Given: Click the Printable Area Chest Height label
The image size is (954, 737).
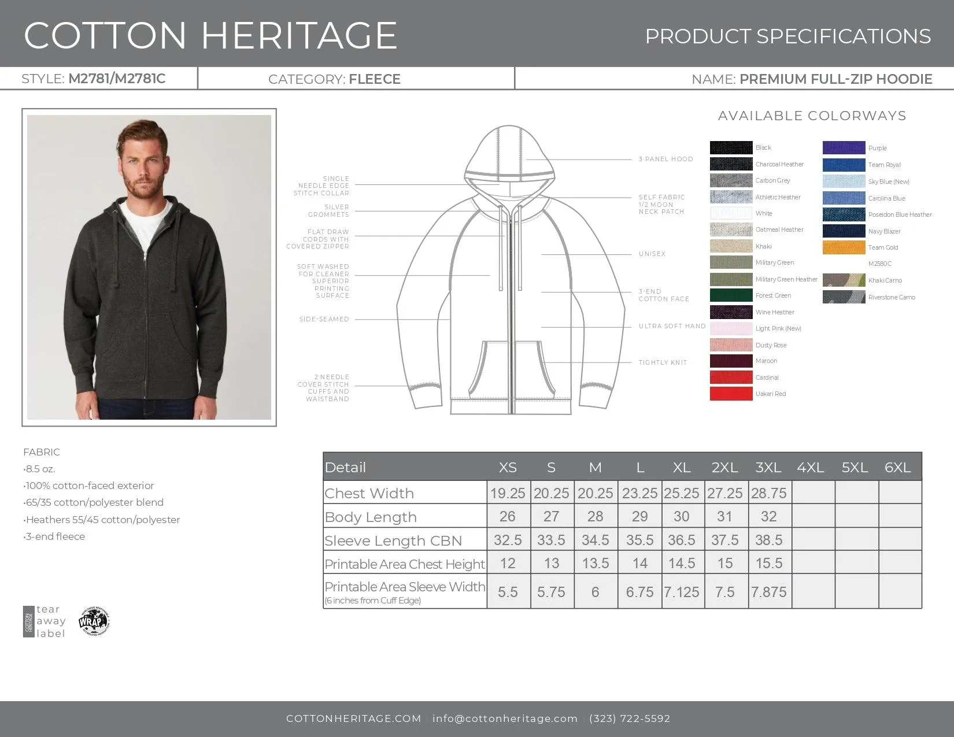Looking at the screenshot, I should 405,564.
